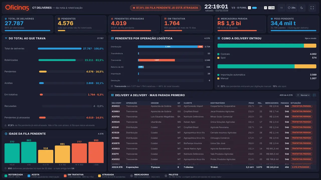Click the funnel icon beside Do Total ao que Trava

pos(6,38)
